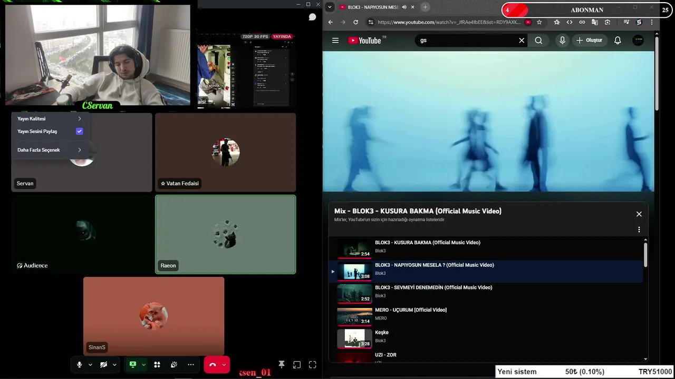The width and height of the screenshot is (675, 379).
Task: Click the extensions star icon in browser toolbar
Action: coord(557,22)
